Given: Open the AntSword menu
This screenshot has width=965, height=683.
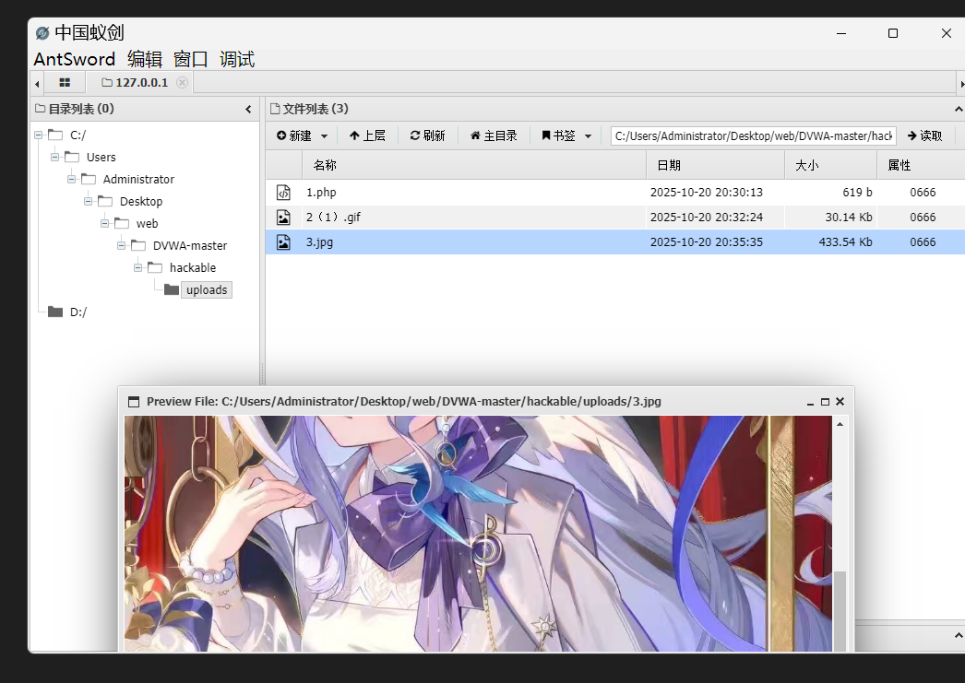Looking at the screenshot, I should [x=74, y=60].
